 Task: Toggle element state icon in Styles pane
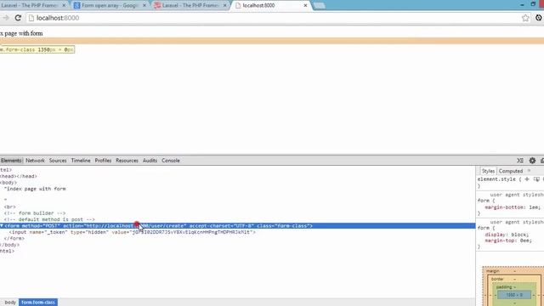[536, 179]
